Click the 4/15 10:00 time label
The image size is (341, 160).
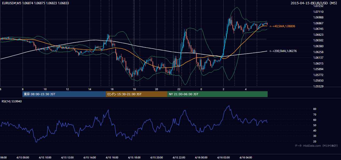(x=45, y=158)
